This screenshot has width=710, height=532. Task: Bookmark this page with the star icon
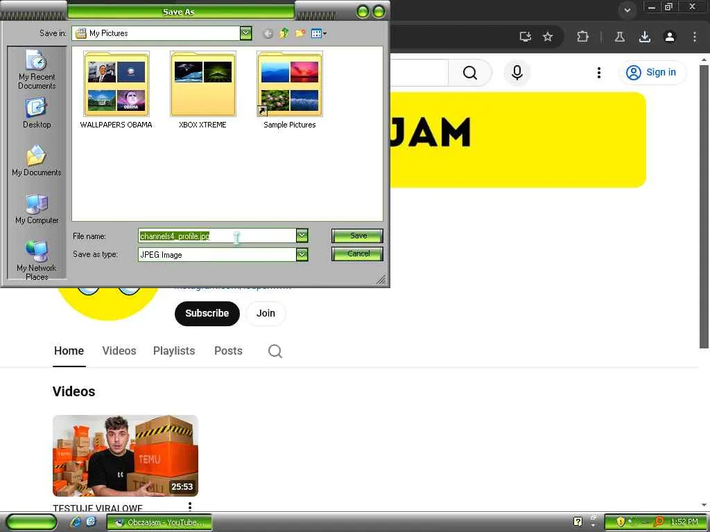pos(548,37)
